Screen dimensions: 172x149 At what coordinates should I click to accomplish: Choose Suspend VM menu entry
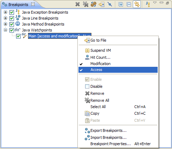(118, 50)
